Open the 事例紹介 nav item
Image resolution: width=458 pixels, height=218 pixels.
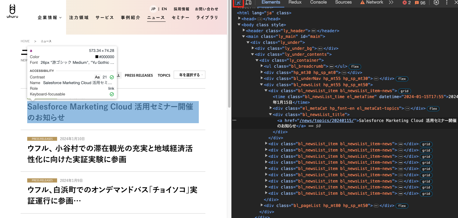(x=131, y=18)
